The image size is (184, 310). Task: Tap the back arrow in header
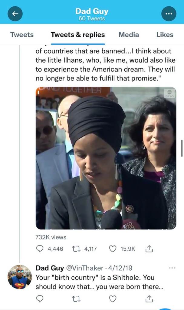pyautogui.click(x=15, y=14)
